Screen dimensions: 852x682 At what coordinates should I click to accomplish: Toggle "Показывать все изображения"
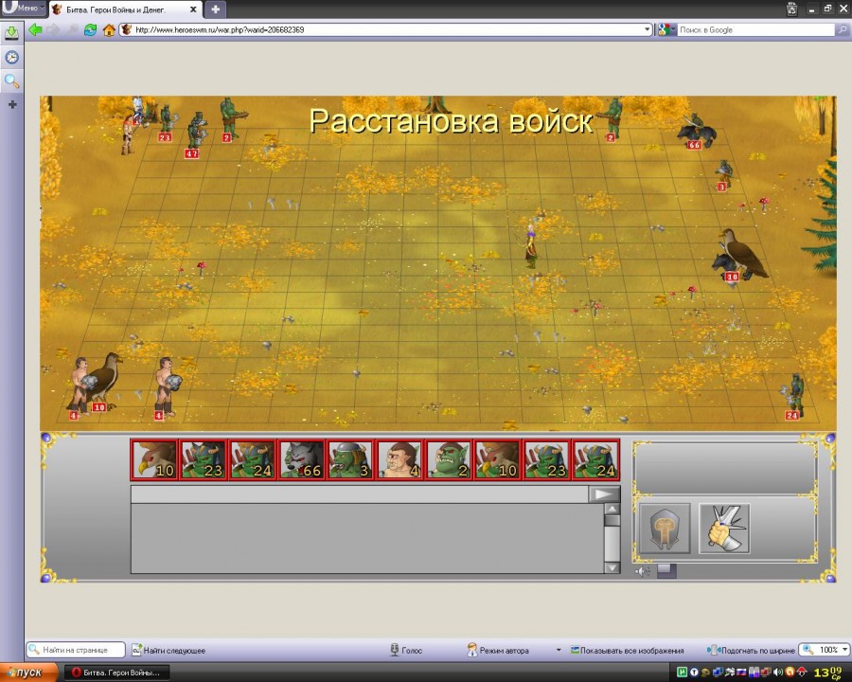pyautogui.click(x=627, y=650)
